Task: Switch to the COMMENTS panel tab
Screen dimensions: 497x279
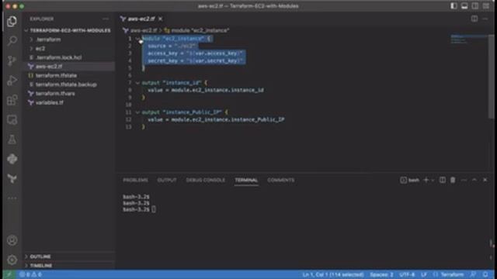Action: (x=281, y=180)
